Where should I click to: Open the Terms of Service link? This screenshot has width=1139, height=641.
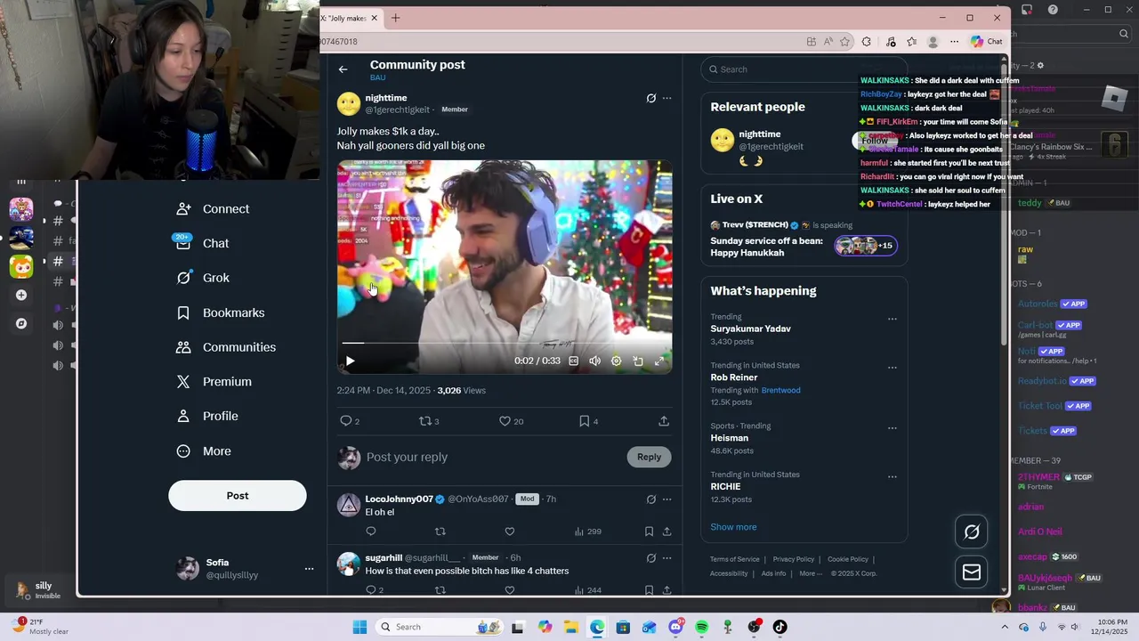point(734,559)
